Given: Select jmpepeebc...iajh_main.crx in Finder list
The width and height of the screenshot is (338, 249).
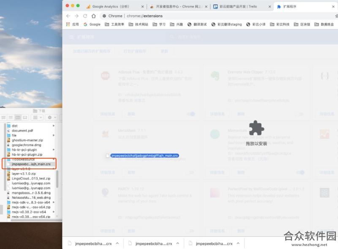Looking at the screenshot, I should (x=30, y=164).
